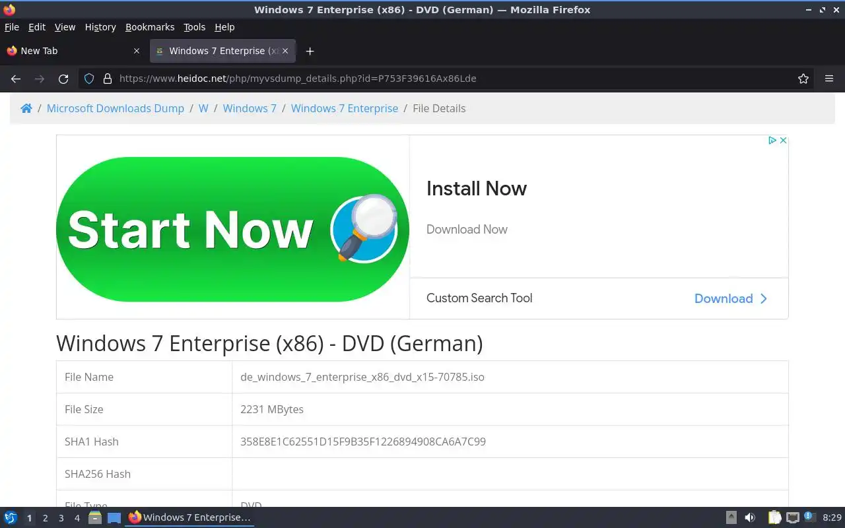This screenshot has height=528, width=845.
Task: Open the Windows 7 Enterprise breadcrumb link
Action: (x=345, y=108)
